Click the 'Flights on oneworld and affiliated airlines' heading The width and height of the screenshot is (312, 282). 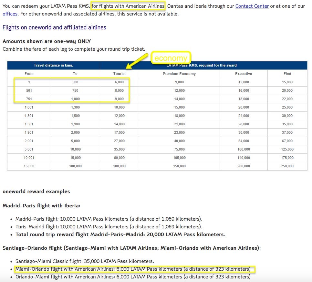tap(54, 27)
